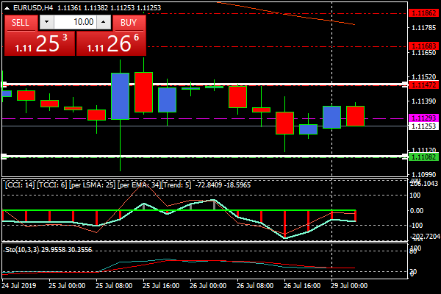The height and width of the screenshot is (294, 441).
Task: Select the red 1.11472 price label
Action: [423, 85]
